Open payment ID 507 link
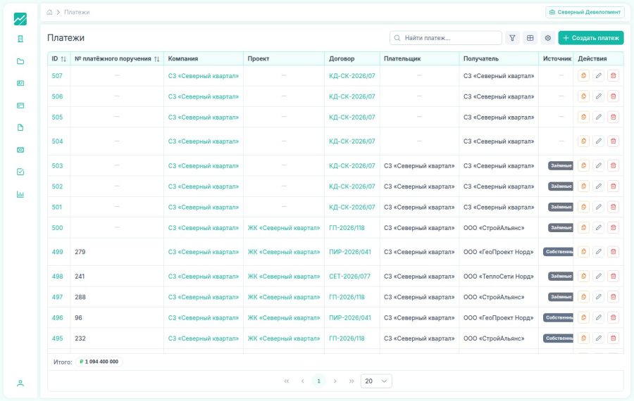The image size is (634, 401). pyautogui.click(x=57, y=75)
